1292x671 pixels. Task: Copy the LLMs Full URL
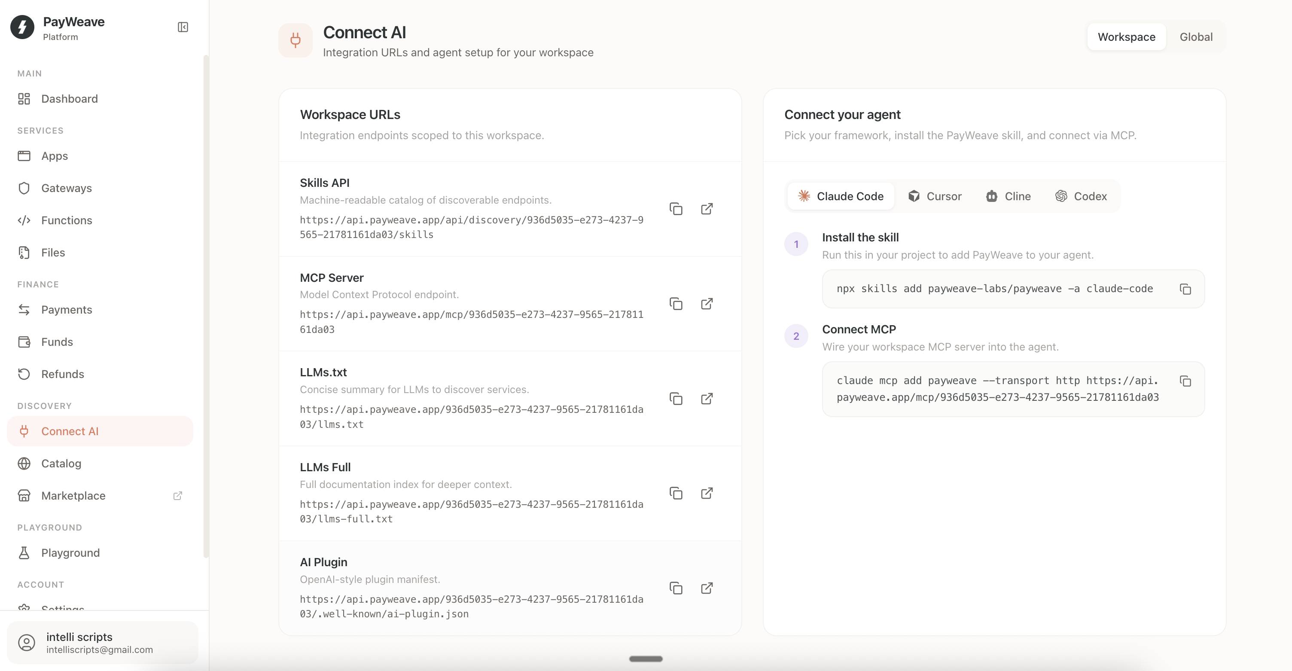tap(676, 493)
